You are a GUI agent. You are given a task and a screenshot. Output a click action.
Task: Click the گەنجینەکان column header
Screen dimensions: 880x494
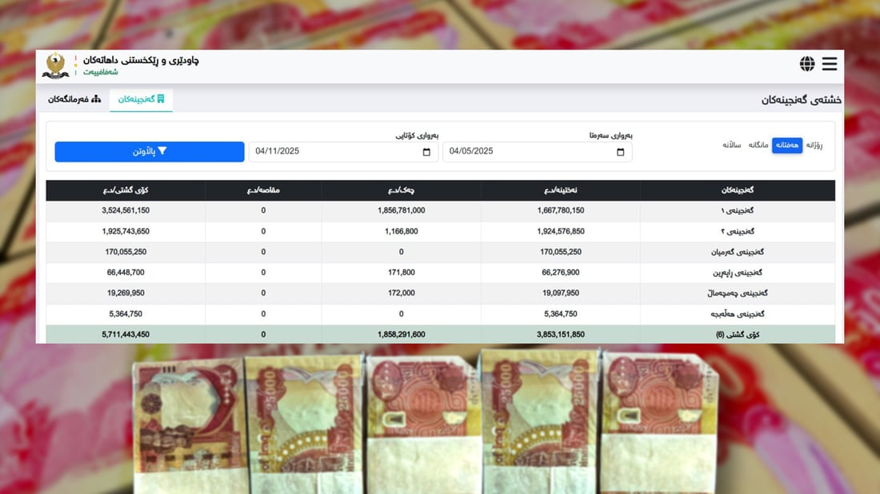click(x=738, y=190)
